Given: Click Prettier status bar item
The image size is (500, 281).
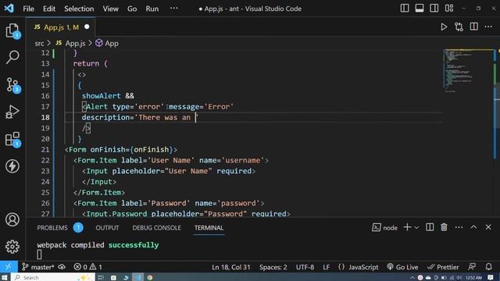Looking at the screenshot, I should 443,267.
